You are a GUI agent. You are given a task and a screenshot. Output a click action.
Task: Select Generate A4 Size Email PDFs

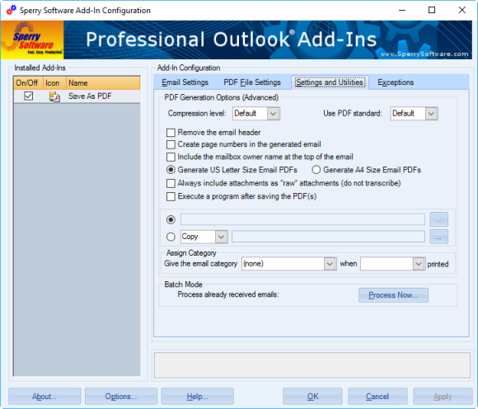(x=316, y=170)
